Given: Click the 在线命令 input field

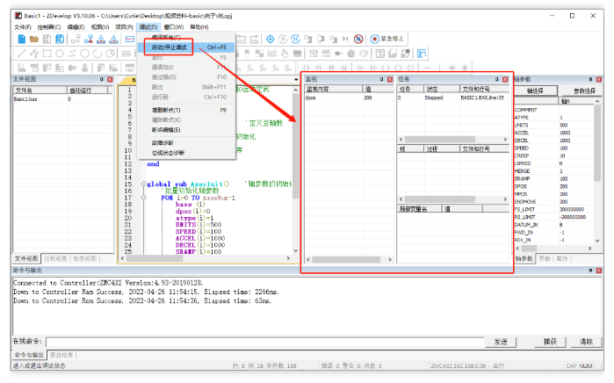Looking at the screenshot, I should (264, 342).
